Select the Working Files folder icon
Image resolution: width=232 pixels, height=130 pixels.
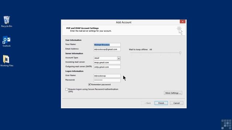tap(7, 61)
